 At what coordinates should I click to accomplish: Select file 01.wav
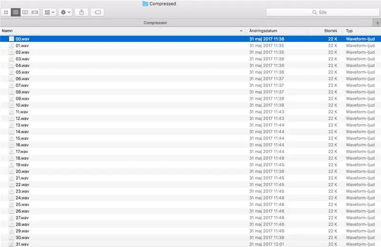pos(190,45)
